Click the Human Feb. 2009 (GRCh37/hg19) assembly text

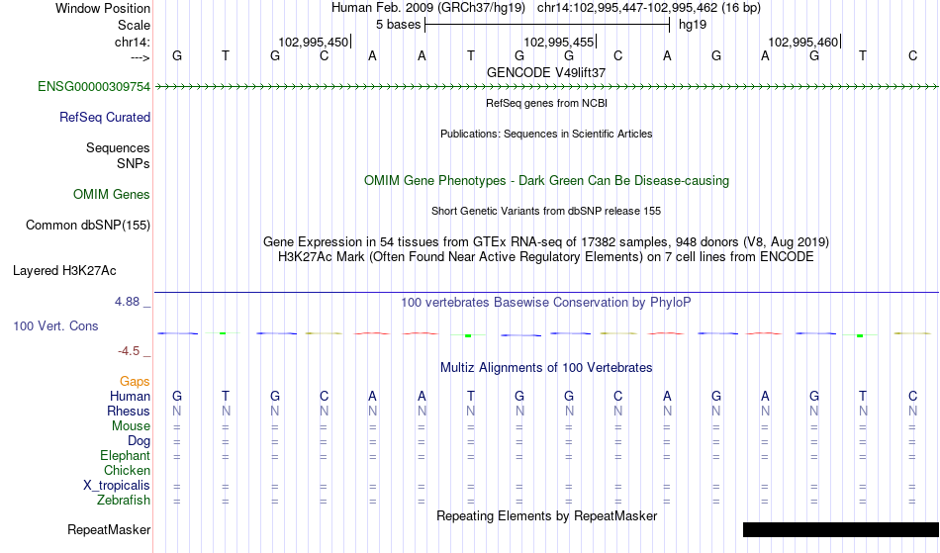pos(428,8)
